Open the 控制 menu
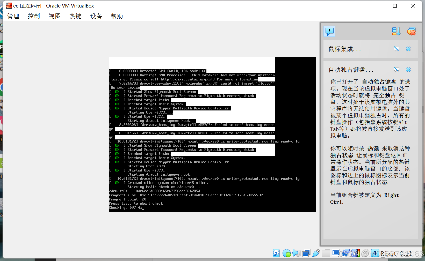 point(34,16)
